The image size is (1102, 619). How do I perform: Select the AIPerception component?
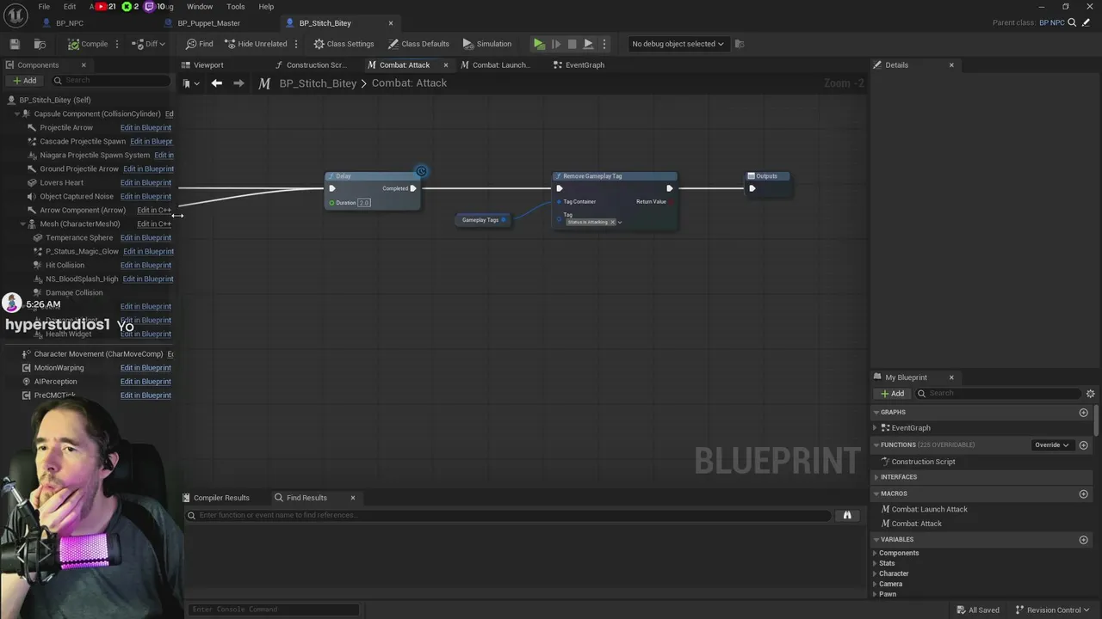[x=55, y=382]
